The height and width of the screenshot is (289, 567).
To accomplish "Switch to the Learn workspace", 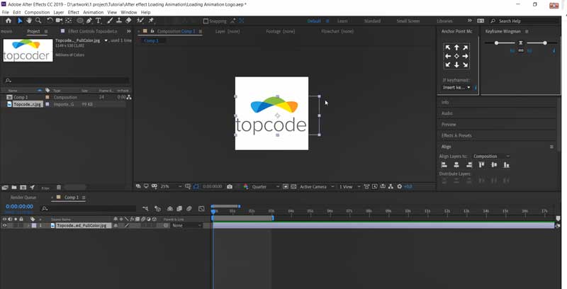I will point(342,21).
